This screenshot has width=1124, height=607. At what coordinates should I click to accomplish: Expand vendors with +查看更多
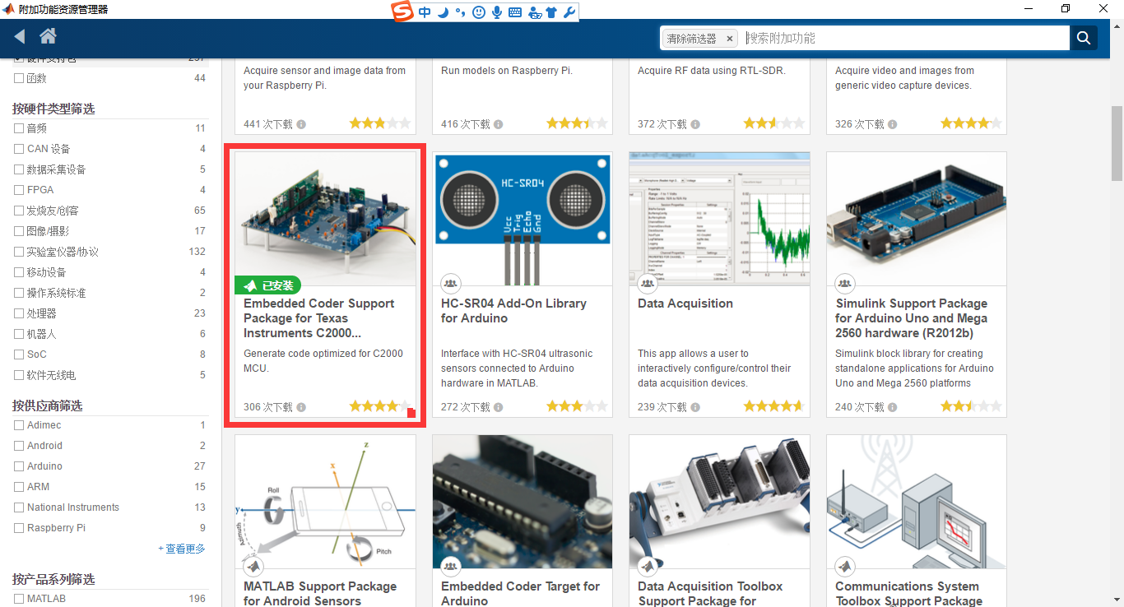182,549
